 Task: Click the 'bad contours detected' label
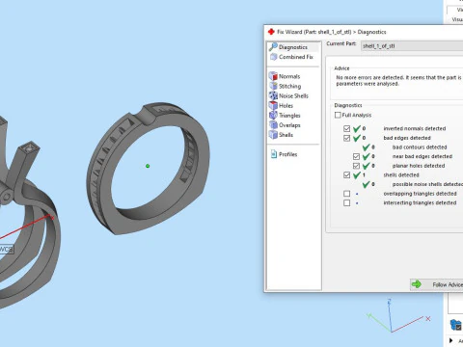420,147
